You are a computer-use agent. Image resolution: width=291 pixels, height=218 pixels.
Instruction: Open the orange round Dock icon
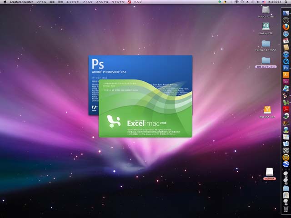coord(286,157)
